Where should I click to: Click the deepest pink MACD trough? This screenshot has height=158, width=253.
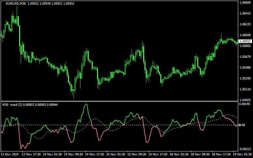point(21,148)
